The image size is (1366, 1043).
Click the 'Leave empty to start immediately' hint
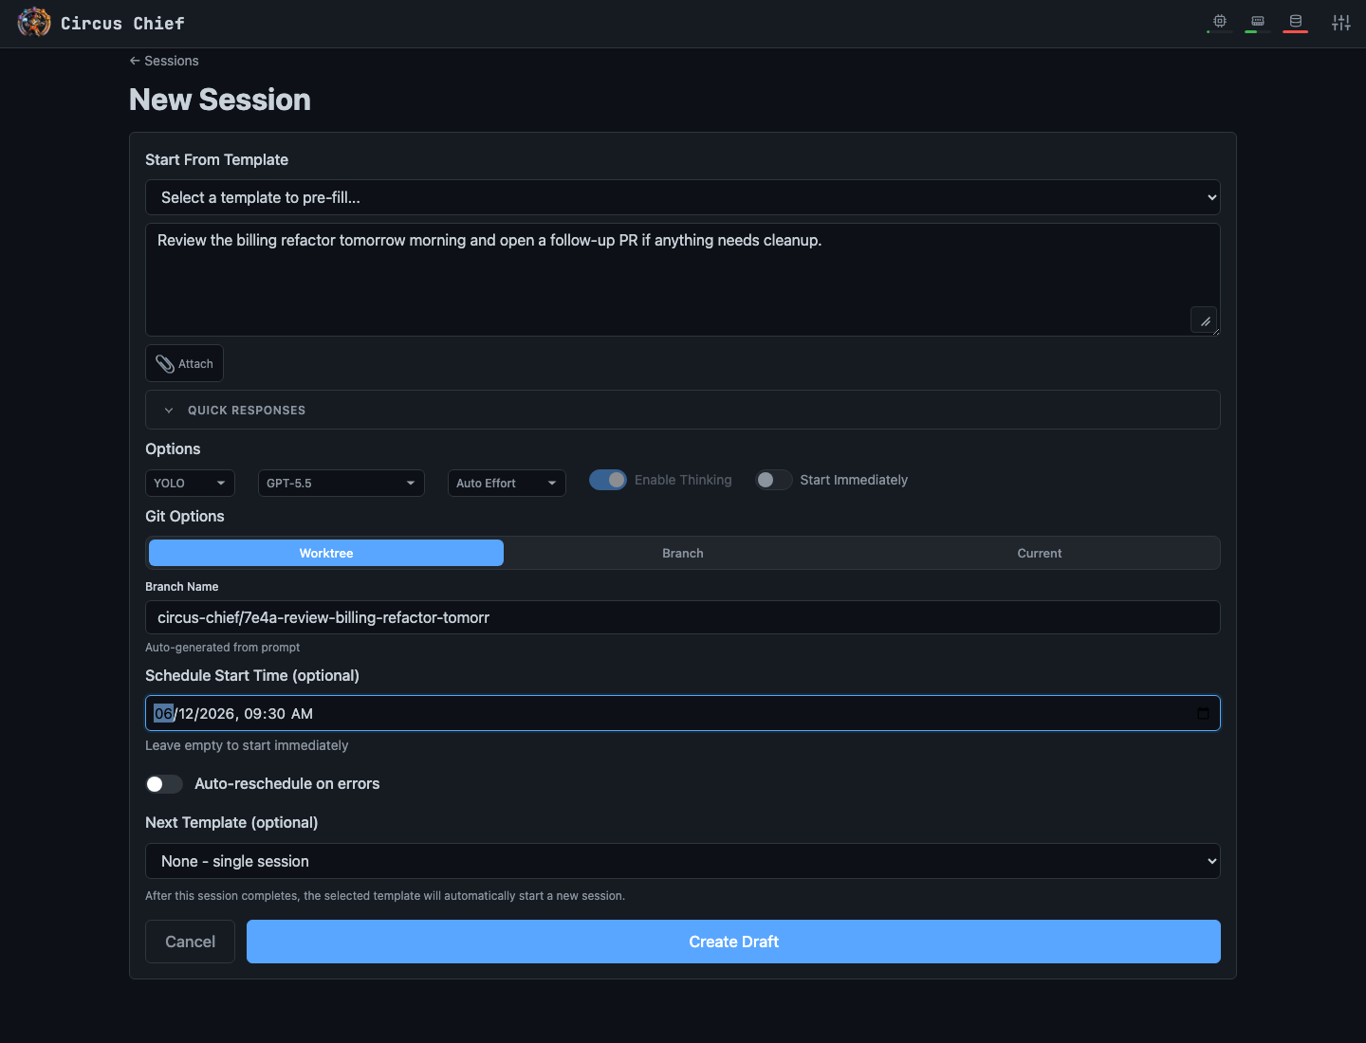tap(247, 745)
